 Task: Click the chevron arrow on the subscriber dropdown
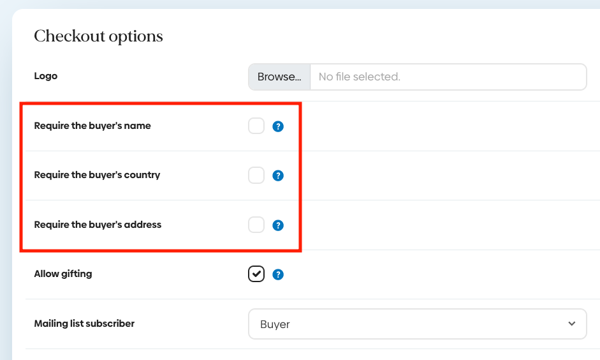[571, 324]
